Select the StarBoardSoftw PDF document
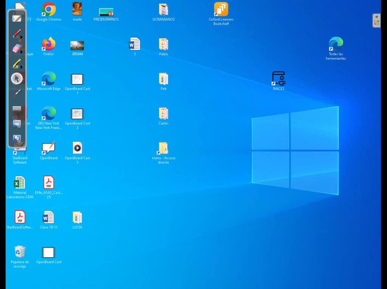The height and width of the screenshot is (289, 387). point(20,220)
